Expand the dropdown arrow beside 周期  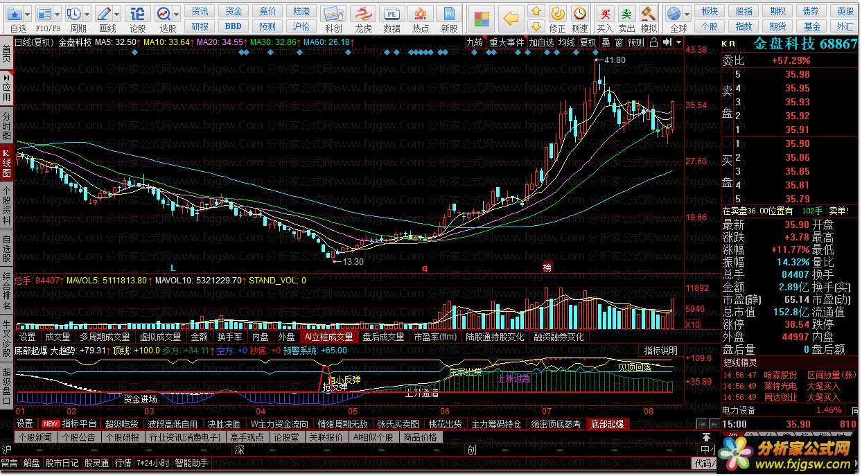pos(87,14)
